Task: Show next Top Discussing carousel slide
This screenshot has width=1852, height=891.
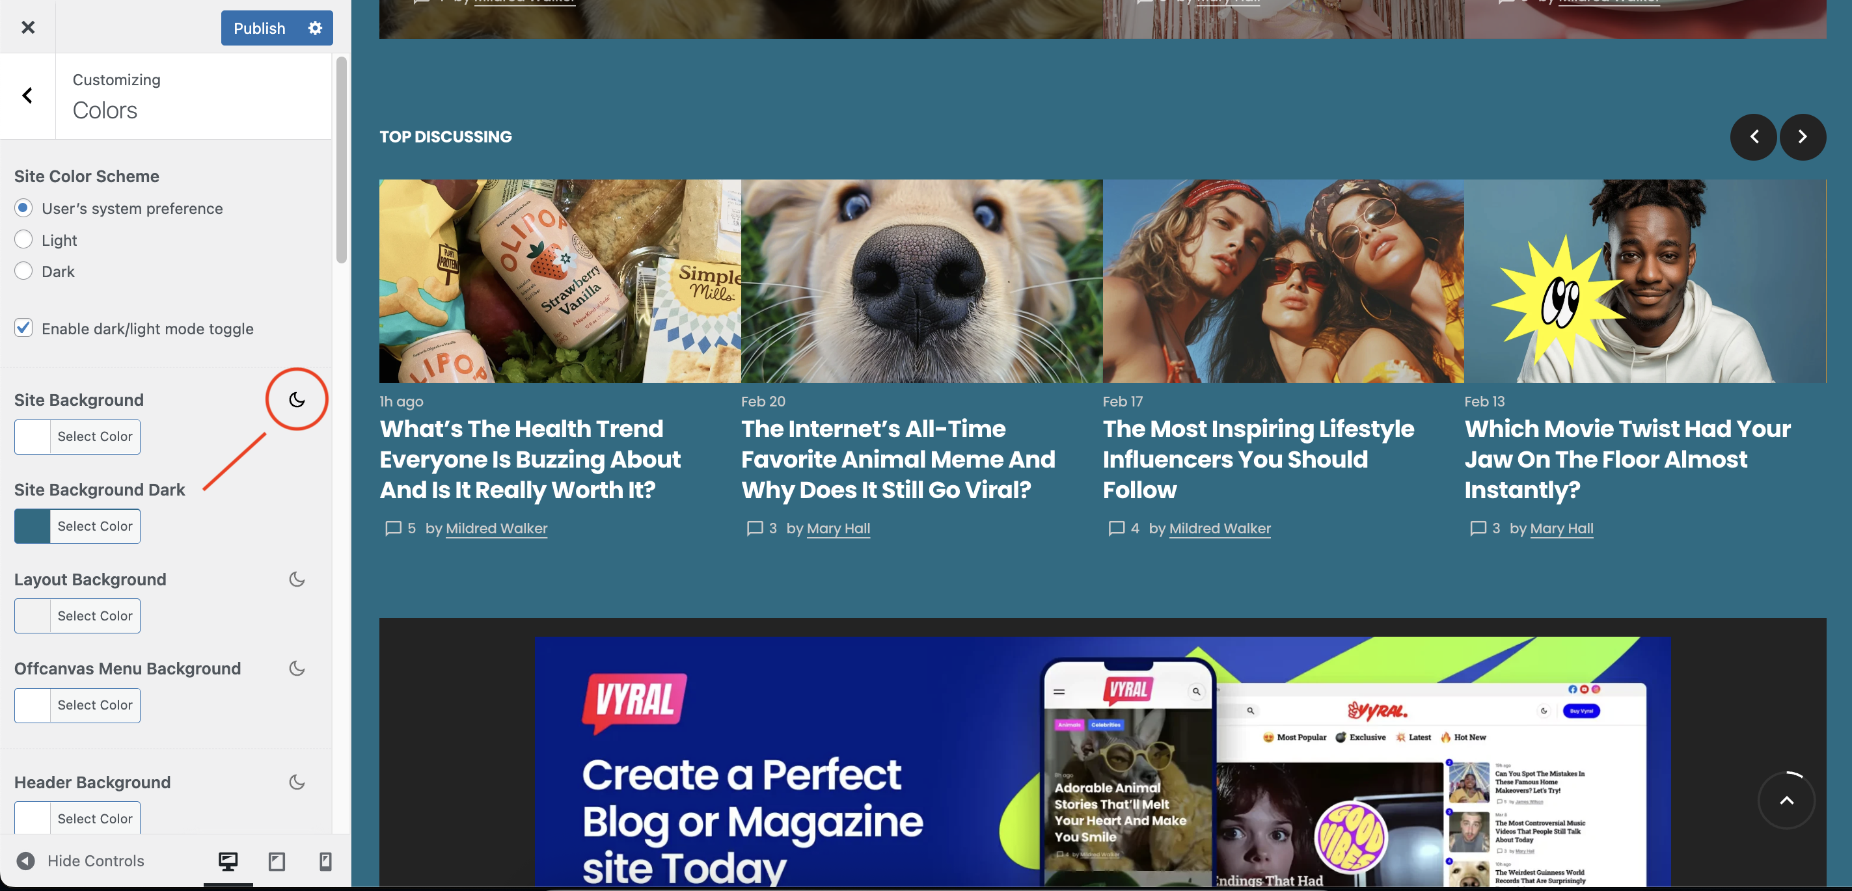Action: (1803, 137)
